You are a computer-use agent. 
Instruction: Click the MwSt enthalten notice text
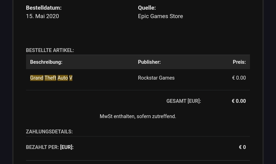pos(138,116)
